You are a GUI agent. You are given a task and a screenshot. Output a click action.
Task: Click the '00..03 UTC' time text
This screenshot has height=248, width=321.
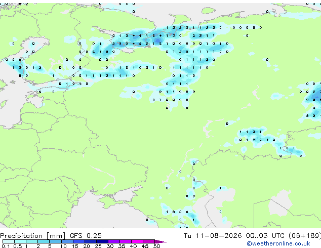coord(265,236)
